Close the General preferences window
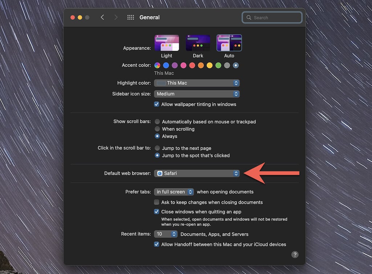 coord(73,17)
